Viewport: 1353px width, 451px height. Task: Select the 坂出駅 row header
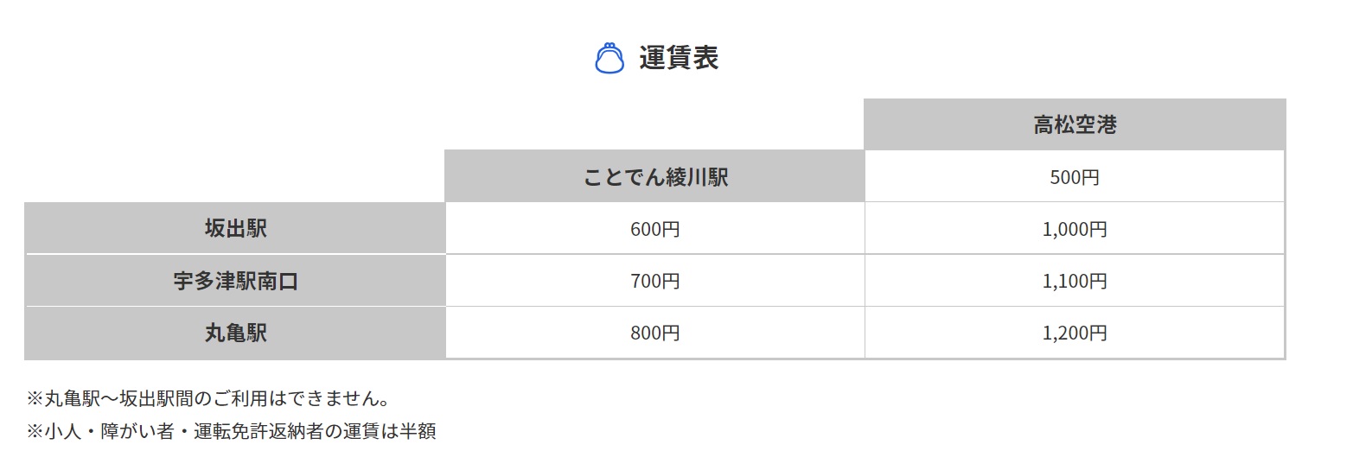pyautogui.click(x=235, y=228)
